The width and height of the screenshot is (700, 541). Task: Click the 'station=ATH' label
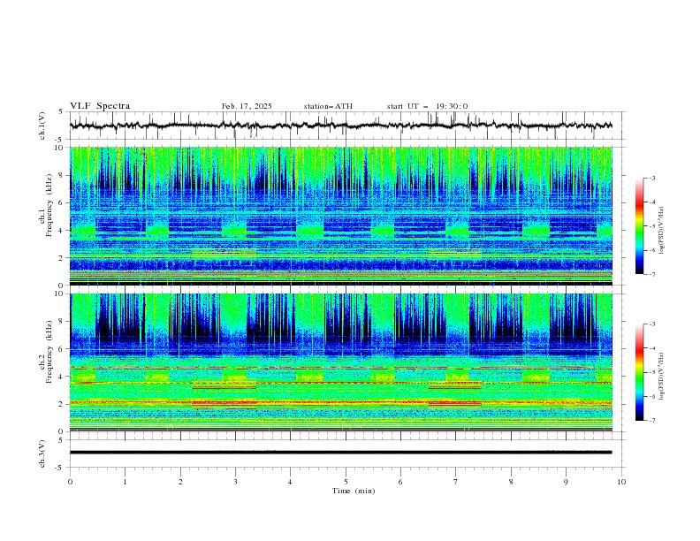coord(328,106)
